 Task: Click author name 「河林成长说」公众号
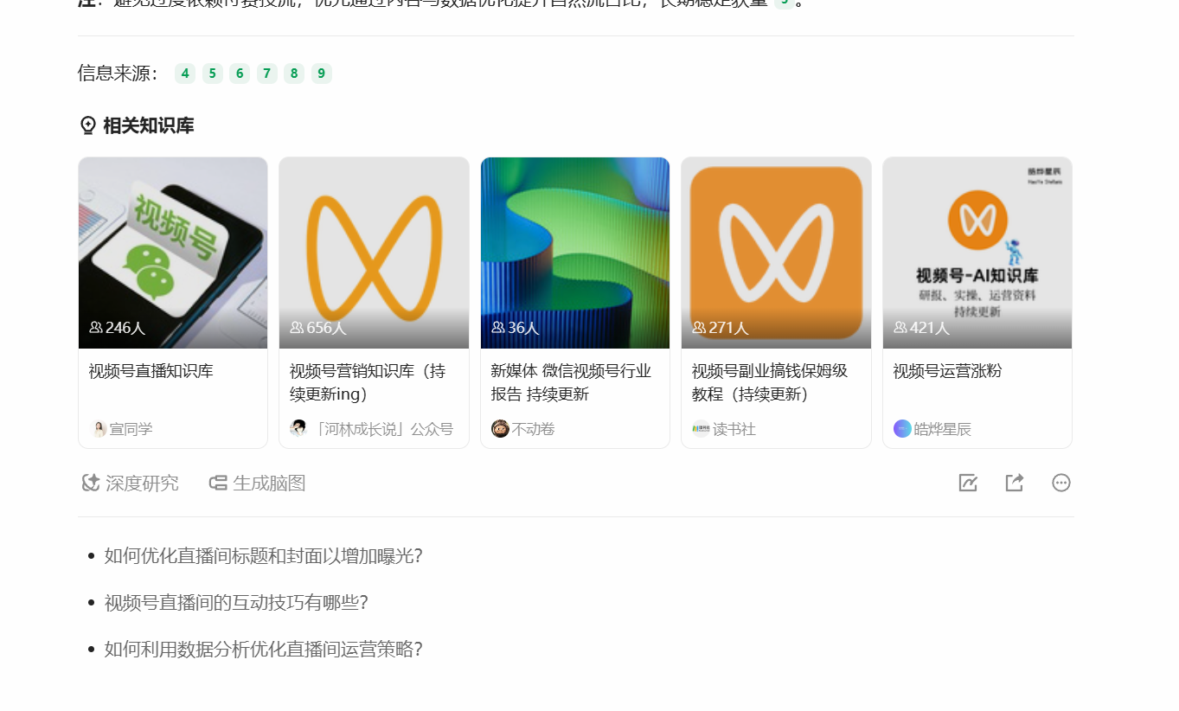tap(382, 429)
